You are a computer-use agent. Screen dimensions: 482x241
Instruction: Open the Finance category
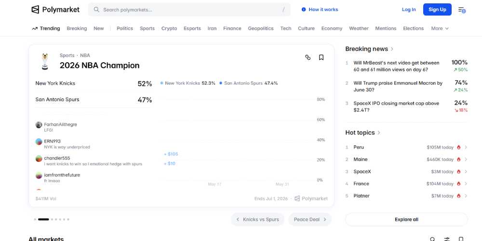pos(232,28)
